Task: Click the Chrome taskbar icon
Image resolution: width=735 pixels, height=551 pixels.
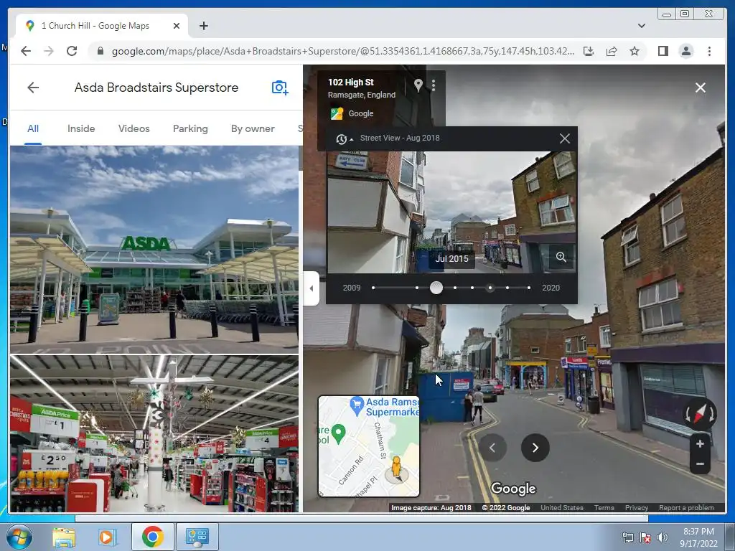Action: coord(152,537)
